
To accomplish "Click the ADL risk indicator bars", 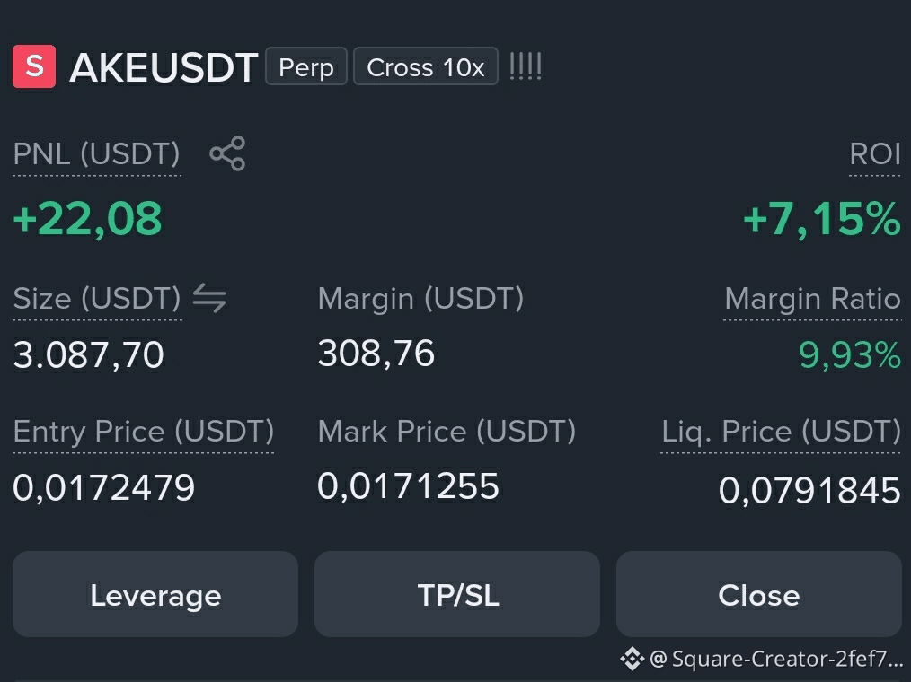I will pos(526,66).
